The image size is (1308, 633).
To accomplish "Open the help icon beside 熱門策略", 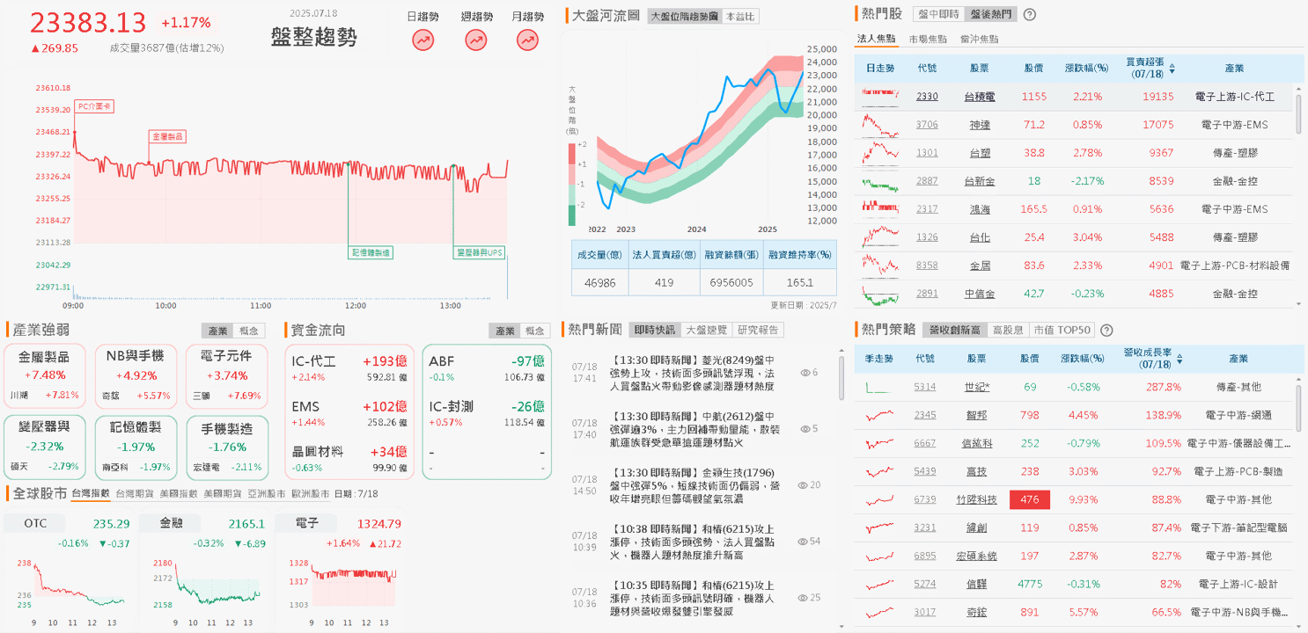I will coord(1106,331).
